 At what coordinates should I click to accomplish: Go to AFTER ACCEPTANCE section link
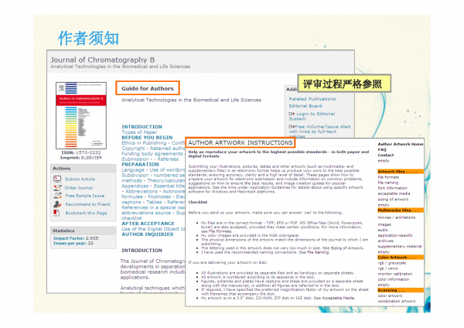coord(148,224)
